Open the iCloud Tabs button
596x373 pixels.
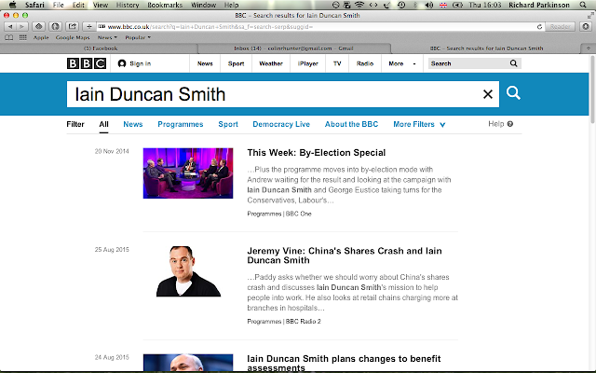(38, 27)
